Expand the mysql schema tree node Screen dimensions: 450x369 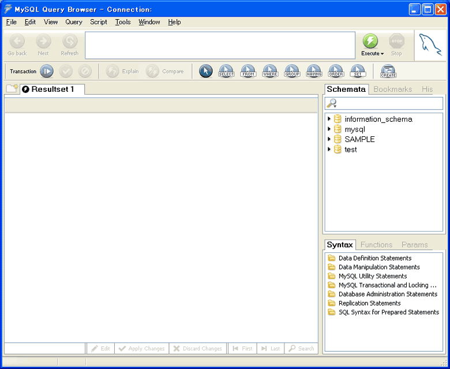[x=329, y=129]
